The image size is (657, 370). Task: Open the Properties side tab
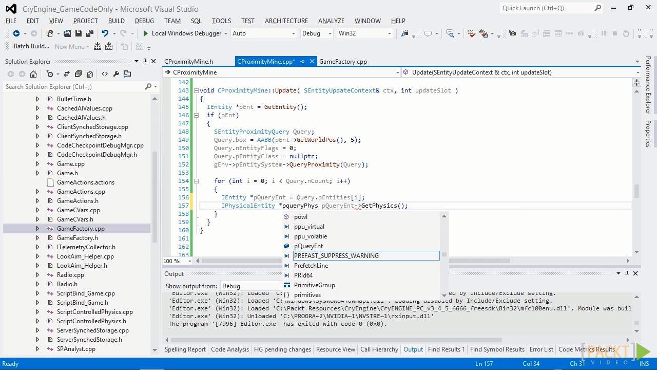click(648, 134)
